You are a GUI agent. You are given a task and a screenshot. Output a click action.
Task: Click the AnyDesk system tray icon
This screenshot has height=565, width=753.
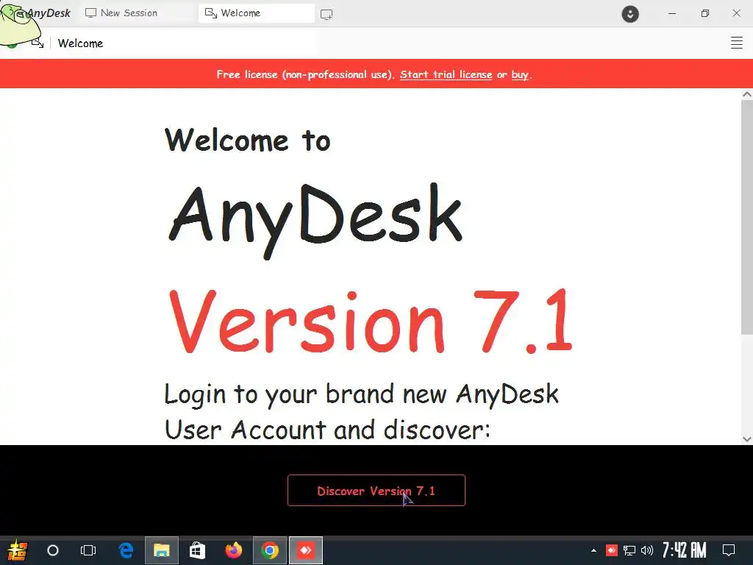point(611,550)
